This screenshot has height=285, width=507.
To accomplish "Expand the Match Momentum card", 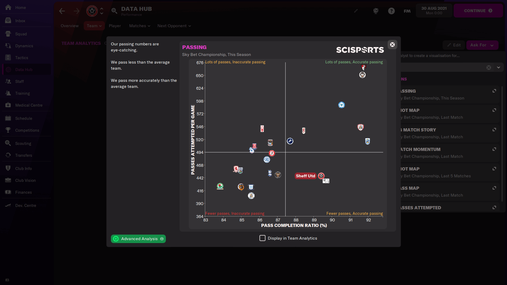I will point(494,149).
